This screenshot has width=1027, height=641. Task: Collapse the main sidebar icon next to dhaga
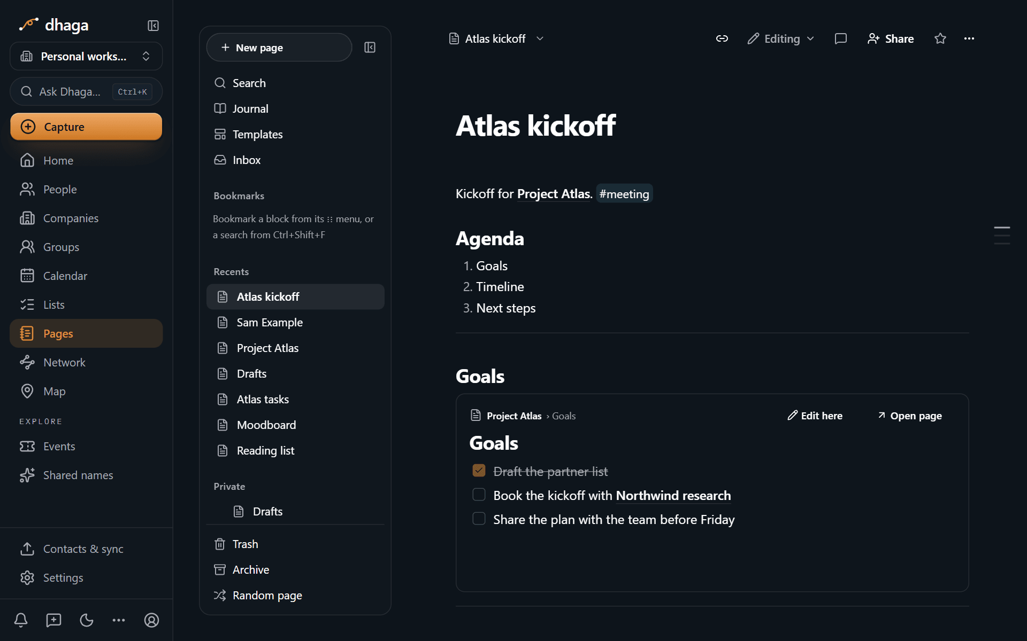(153, 26)
